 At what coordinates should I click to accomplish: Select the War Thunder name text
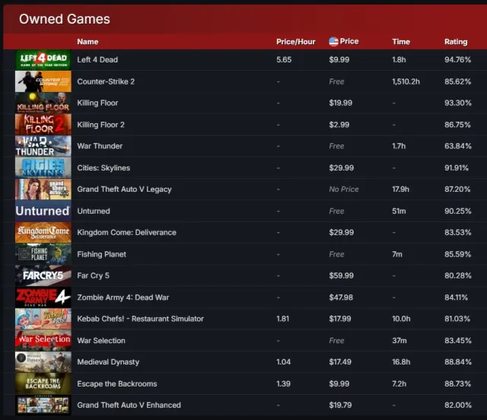100,146
